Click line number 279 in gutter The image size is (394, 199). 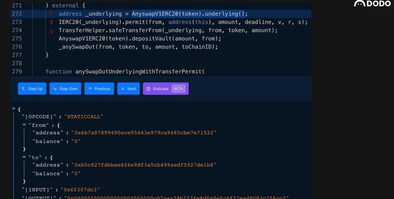(17, 72)
